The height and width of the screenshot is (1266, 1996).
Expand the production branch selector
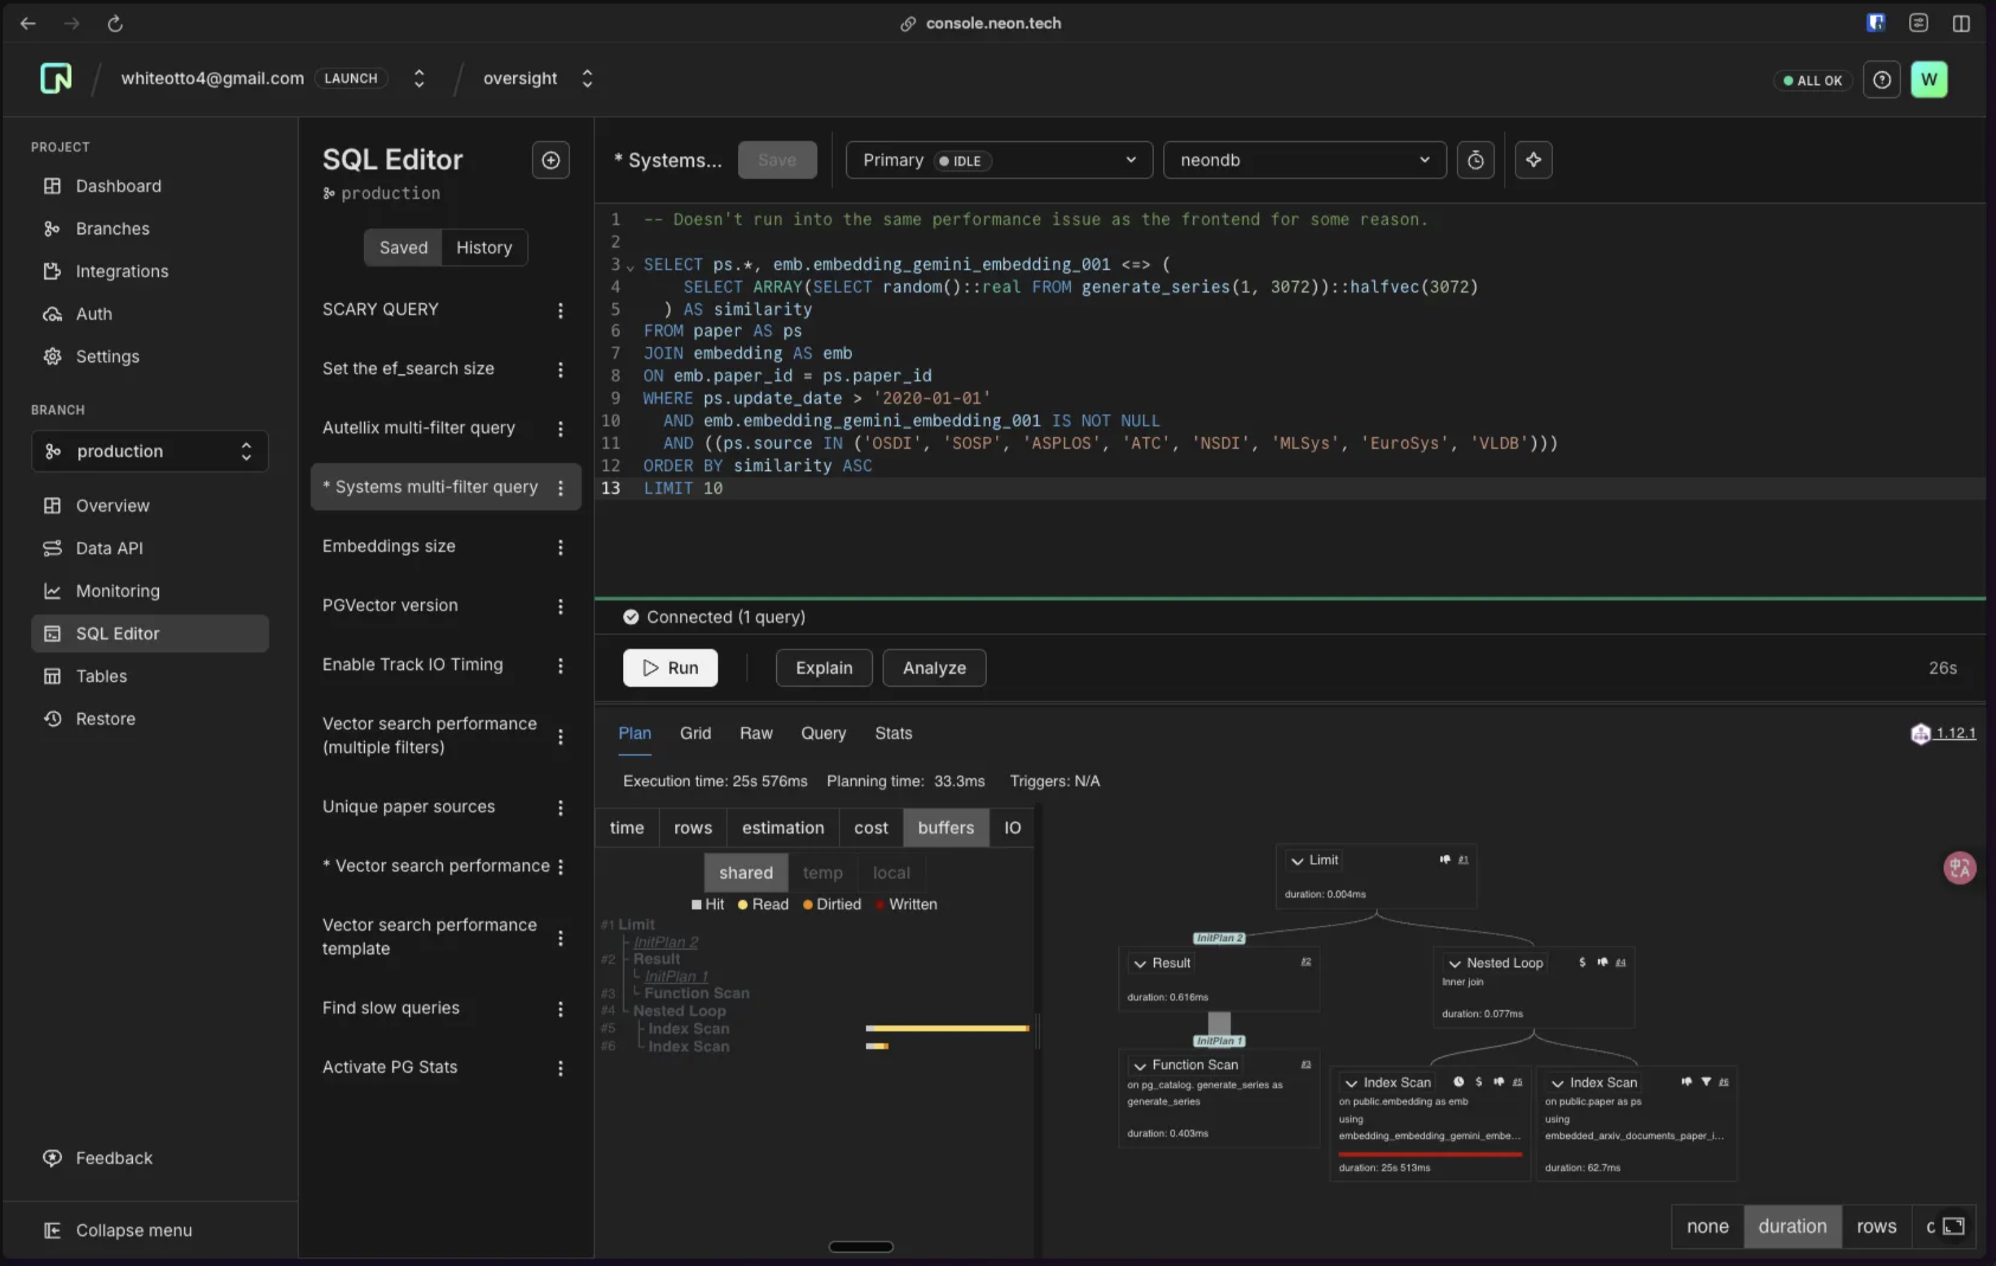(149, 452)
